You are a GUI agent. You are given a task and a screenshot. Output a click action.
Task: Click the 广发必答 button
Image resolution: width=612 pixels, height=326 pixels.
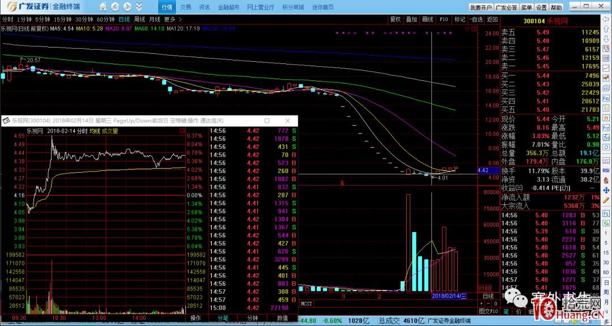click(506, 7)
